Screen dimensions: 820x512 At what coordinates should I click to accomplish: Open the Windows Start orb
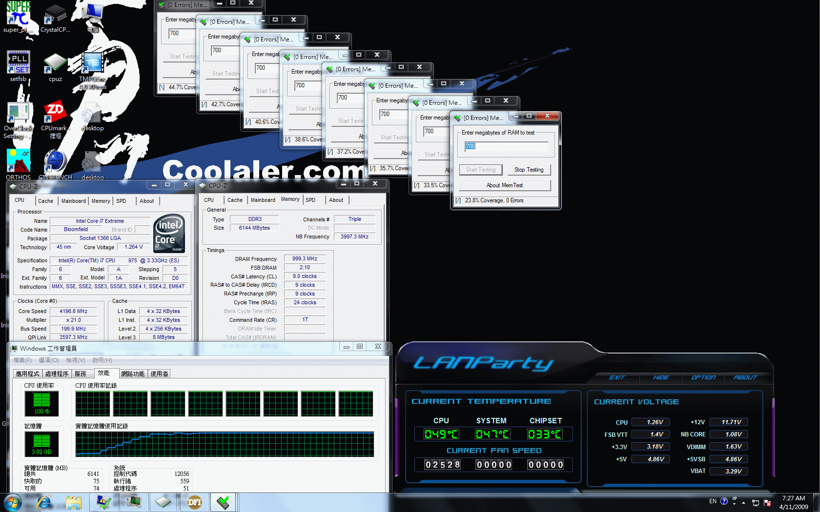[x=12, y=502]
